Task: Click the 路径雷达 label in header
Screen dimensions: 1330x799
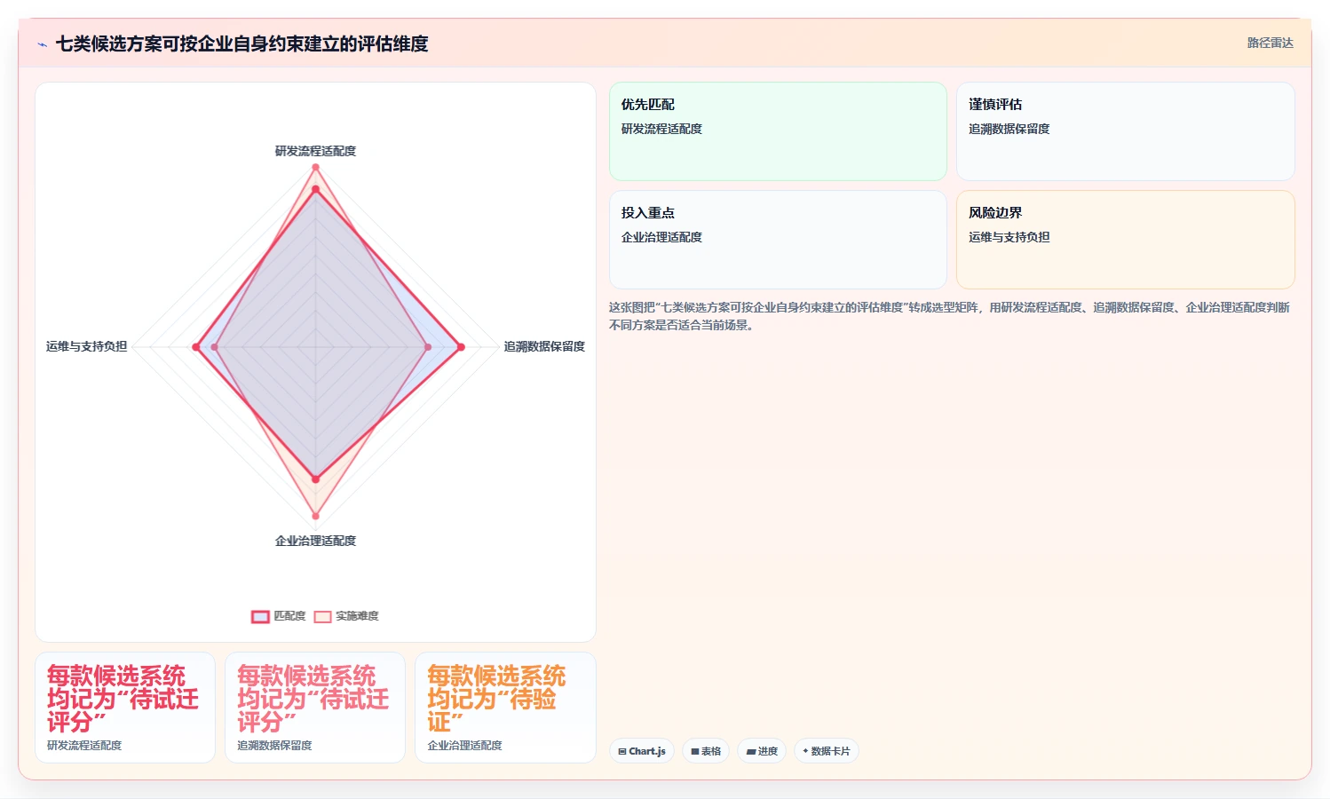Action: [x=1270, y=43]
